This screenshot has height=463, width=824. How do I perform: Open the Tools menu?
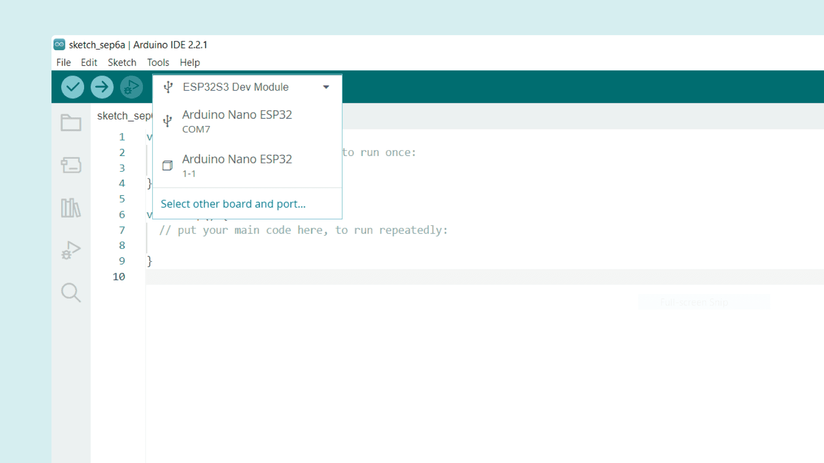(158, 63)
